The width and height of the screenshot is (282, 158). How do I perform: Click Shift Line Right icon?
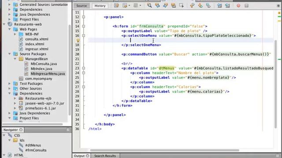tap(227, 6)
